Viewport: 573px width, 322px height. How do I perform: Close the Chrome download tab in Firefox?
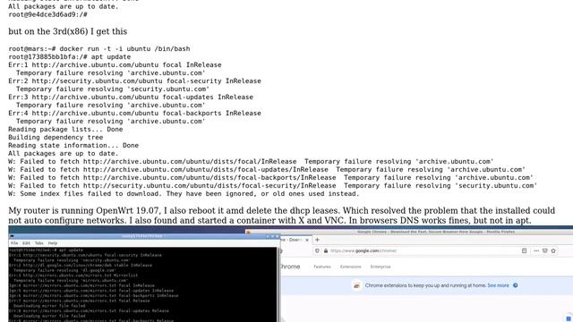[307, 240]
